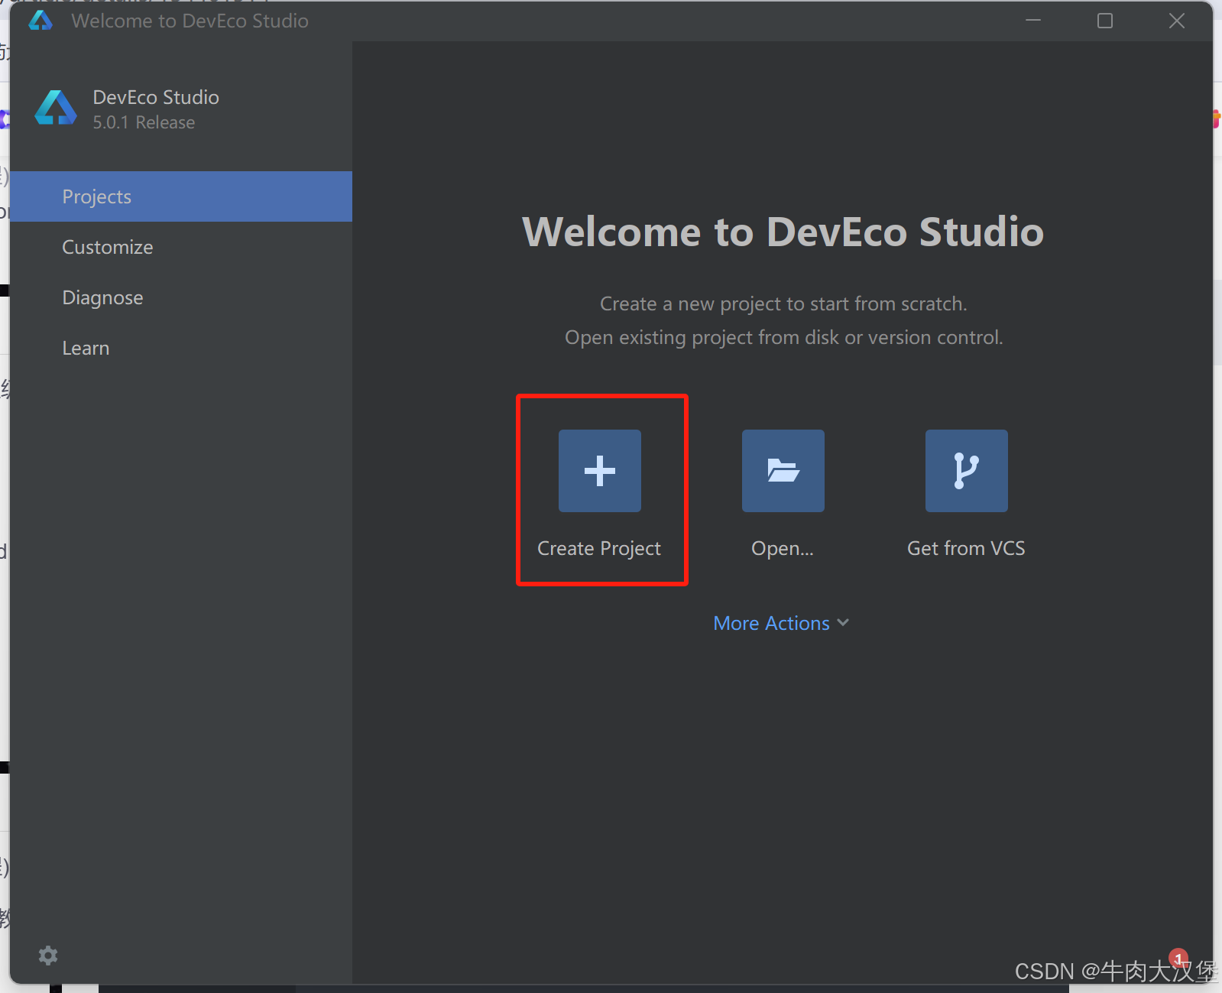Viewport: 1222px width, 993px height.
Task: Click the DevEco Studio name in sidebar
Action: [x=156, y=97]
